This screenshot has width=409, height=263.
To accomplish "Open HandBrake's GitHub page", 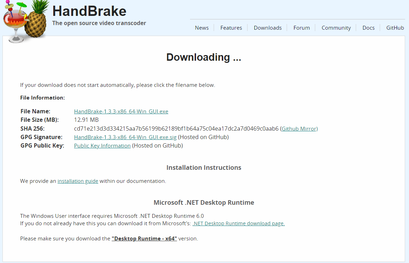I will point(395,28).
